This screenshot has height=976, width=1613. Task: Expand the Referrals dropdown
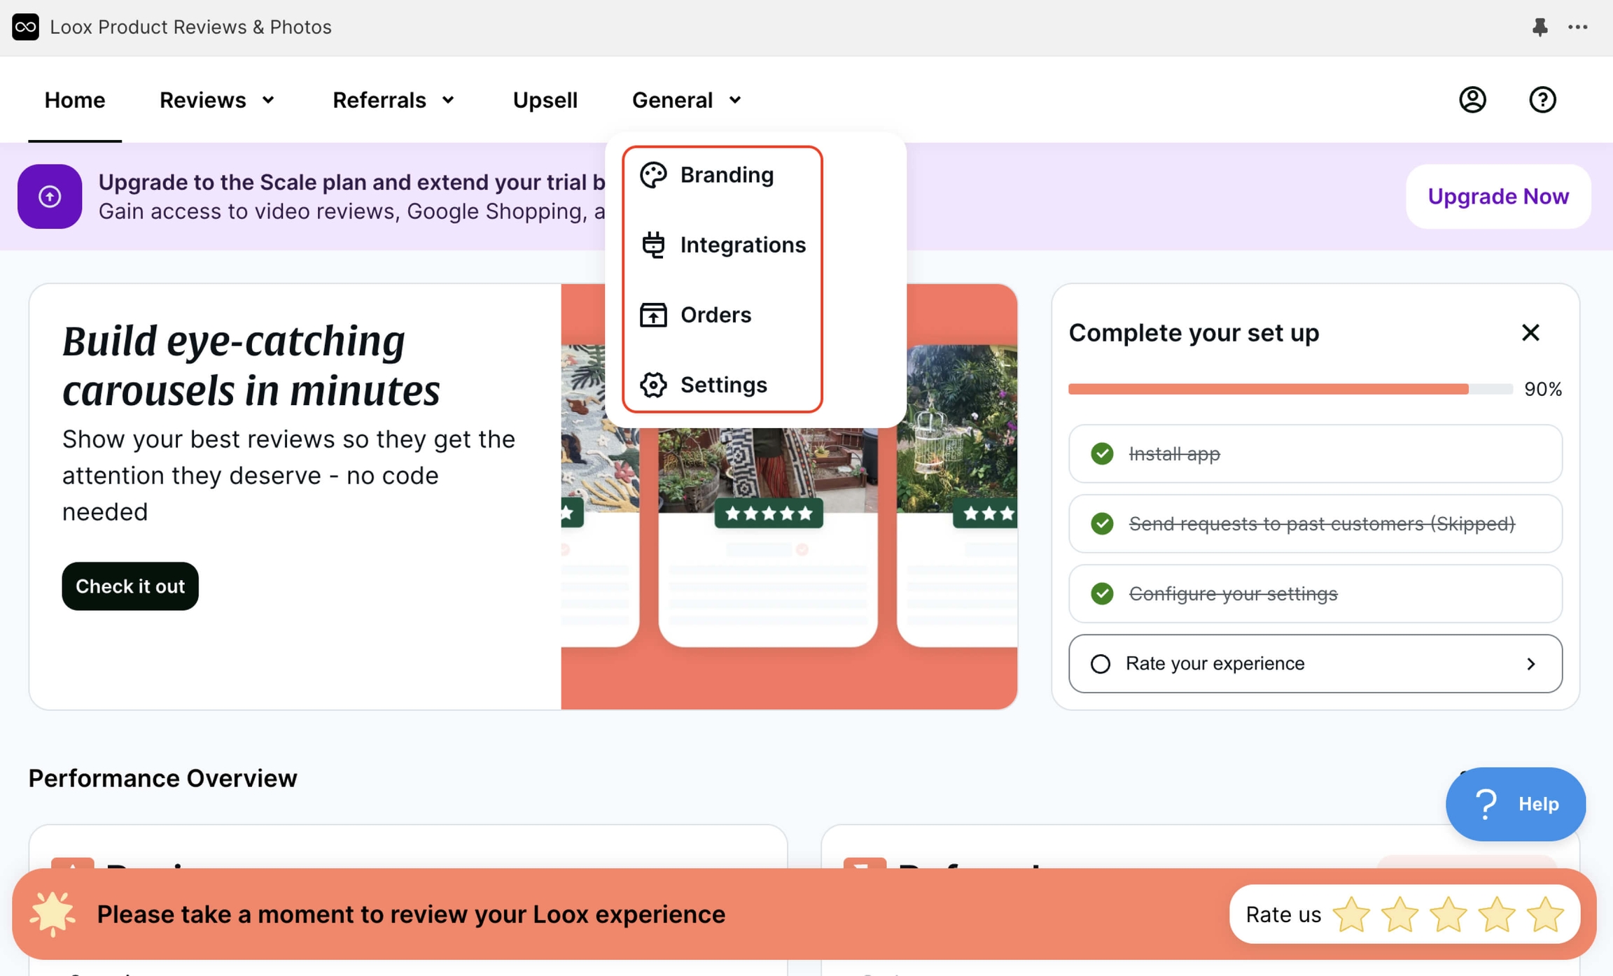click(393, 99)
